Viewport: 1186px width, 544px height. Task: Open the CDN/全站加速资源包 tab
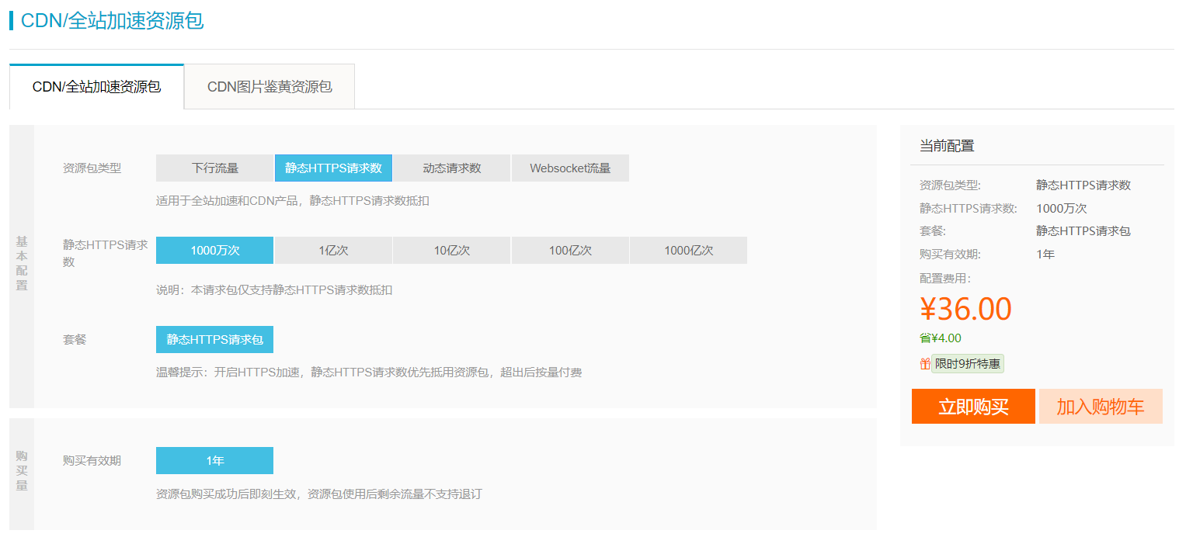tap(96, 87)
